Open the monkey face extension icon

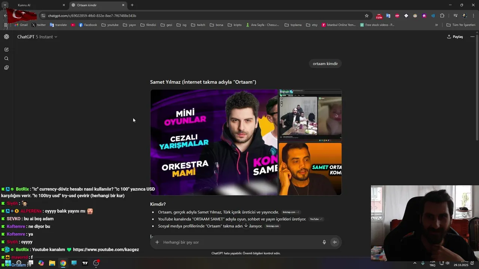(x=415, y=16)
